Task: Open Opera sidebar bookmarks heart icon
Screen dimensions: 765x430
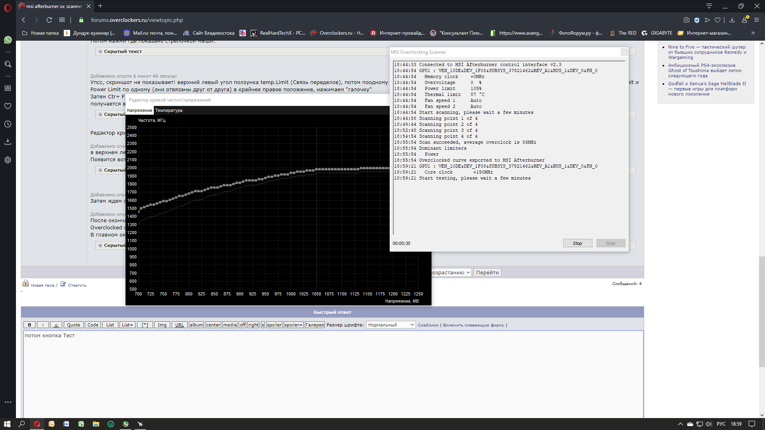Action: pos(8,106)
